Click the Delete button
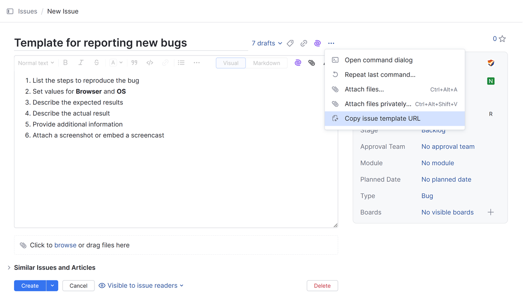 (x=322, y=286)
